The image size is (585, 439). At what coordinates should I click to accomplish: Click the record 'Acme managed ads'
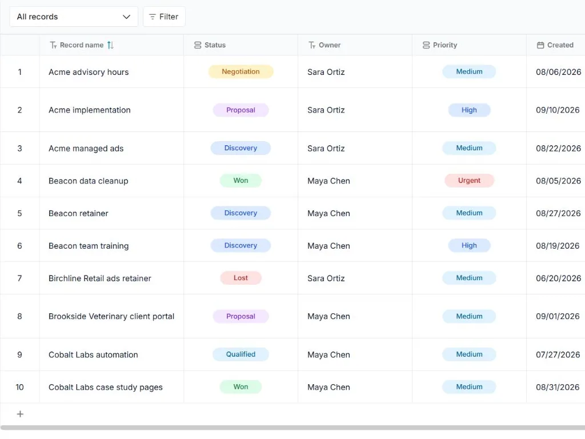point(86,149)
